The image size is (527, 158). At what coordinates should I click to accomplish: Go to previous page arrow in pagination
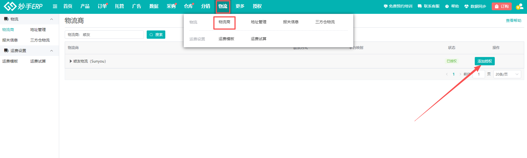pyautogui.click(x=447, y=74)
